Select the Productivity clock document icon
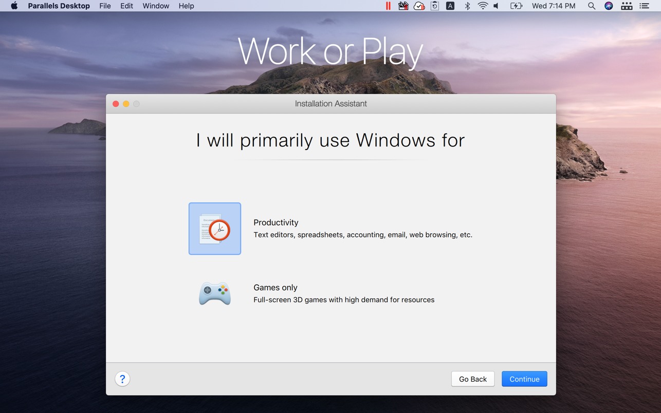The image size is (661, 413). click(214, 229)
